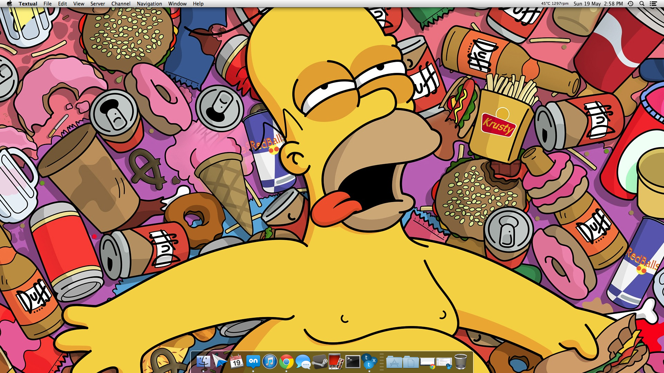Open the Trash in the Dock
Image resolution: width=664 pixels, height=373 pixels.
pyautogui.click(x=461, y=362)
